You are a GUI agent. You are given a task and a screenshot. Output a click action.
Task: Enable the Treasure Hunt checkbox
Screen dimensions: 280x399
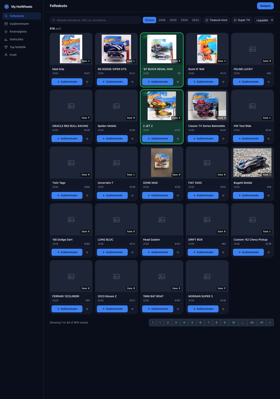207,20
